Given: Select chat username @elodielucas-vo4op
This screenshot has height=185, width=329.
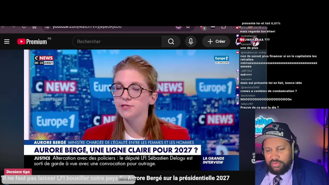Looking at the screenshot, I should [253, 52].
